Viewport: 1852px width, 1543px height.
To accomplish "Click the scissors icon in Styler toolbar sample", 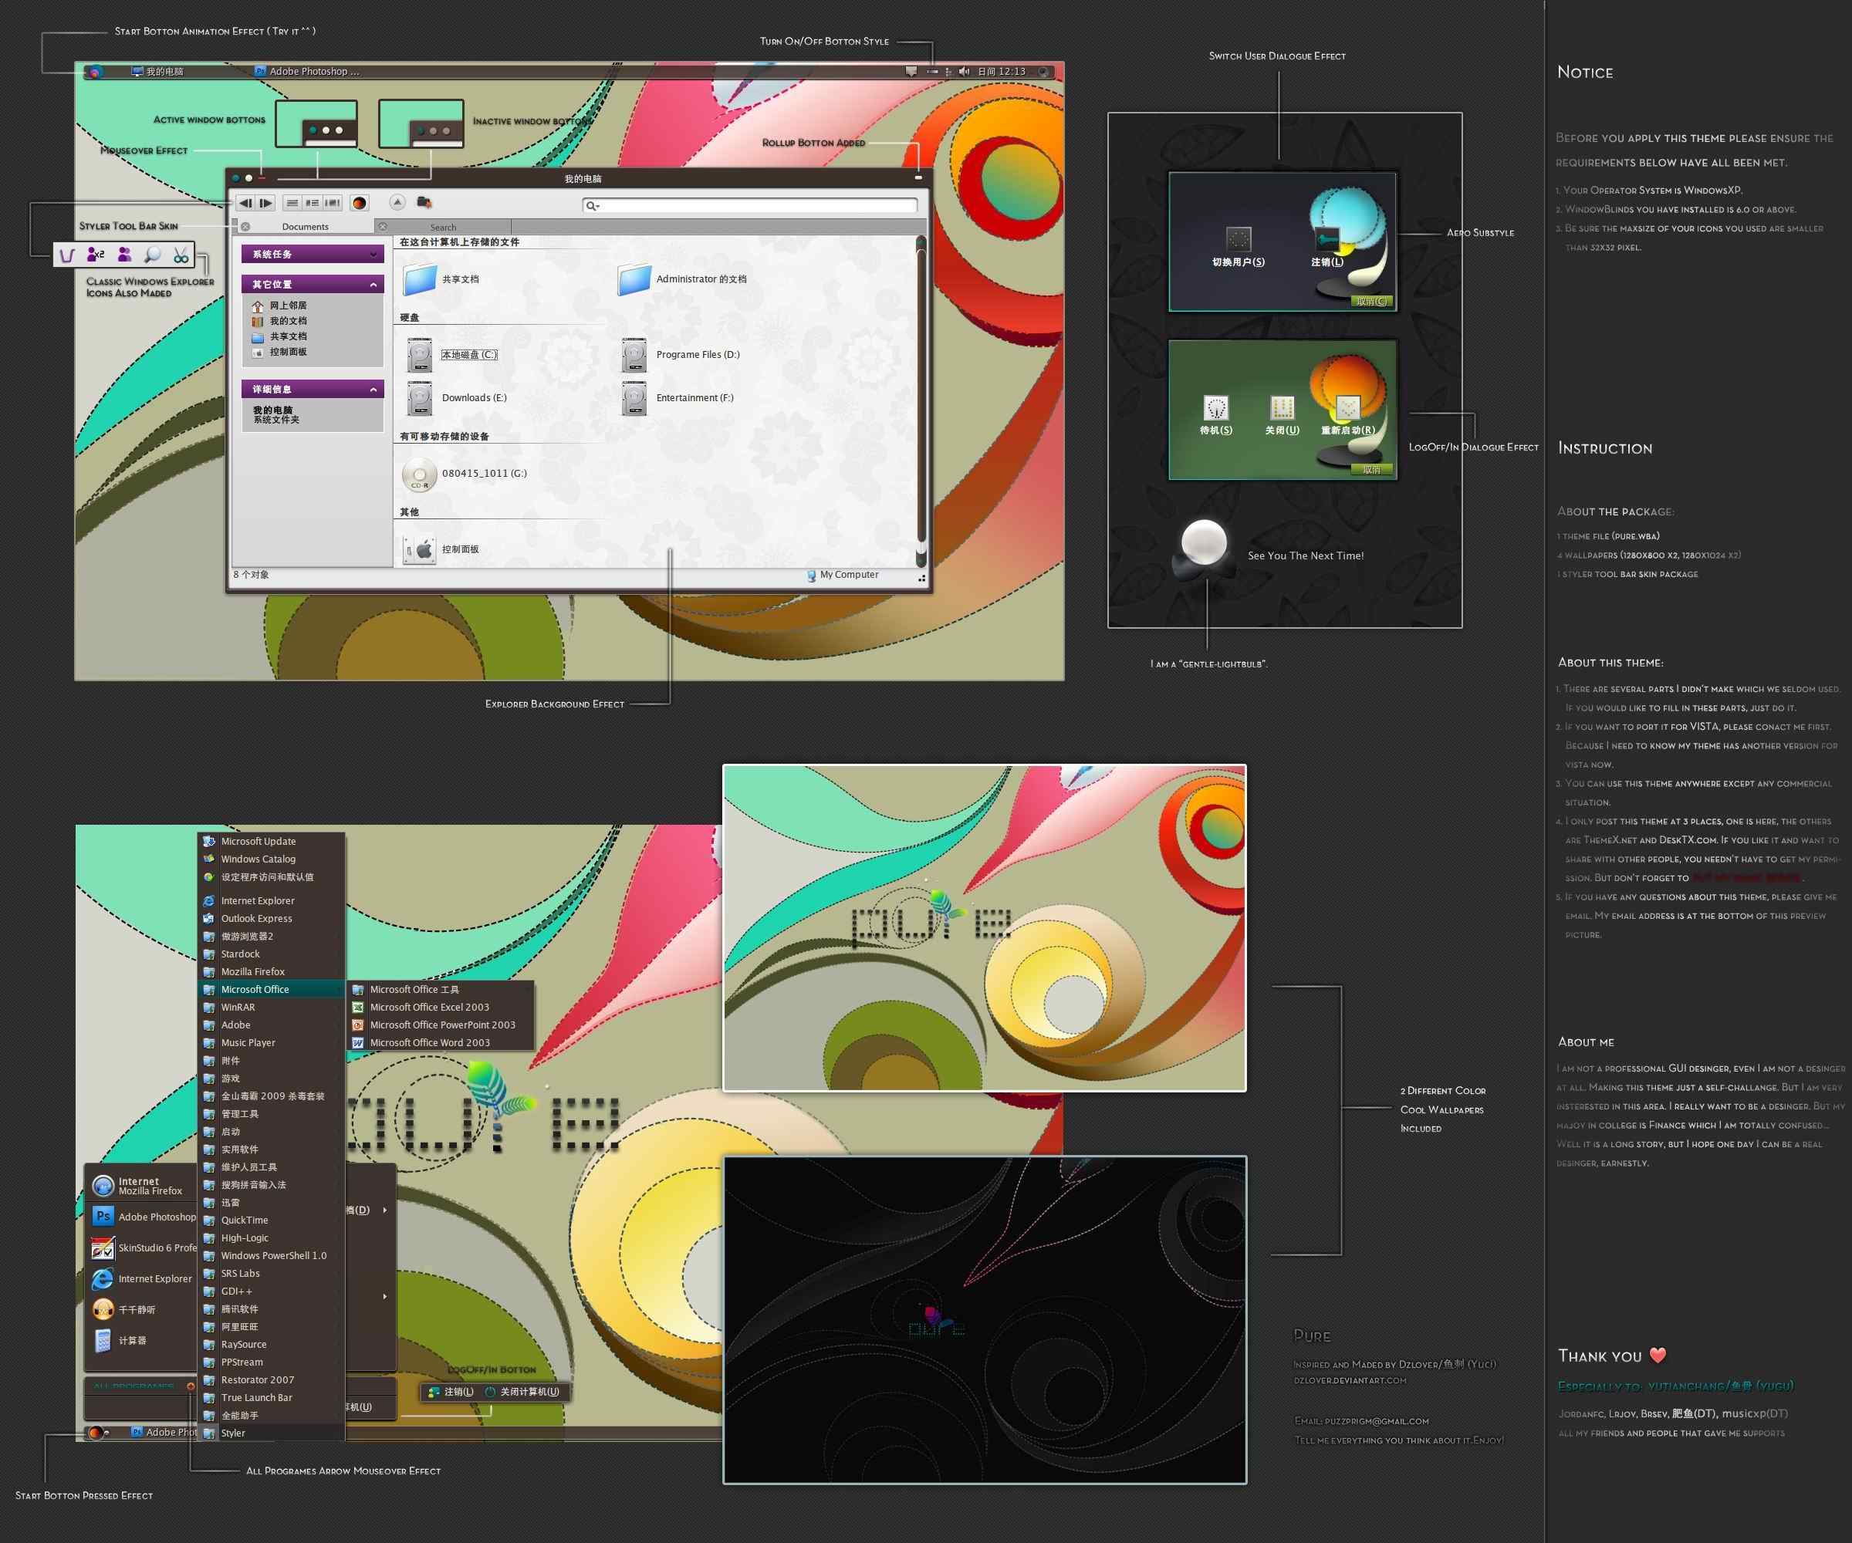I will click(181, 255).
